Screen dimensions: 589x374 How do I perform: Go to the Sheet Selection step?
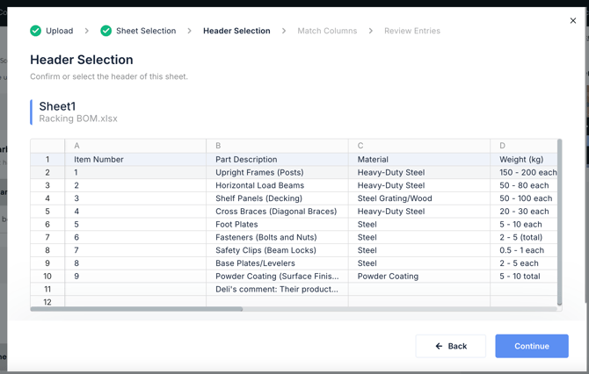[146, 31]
